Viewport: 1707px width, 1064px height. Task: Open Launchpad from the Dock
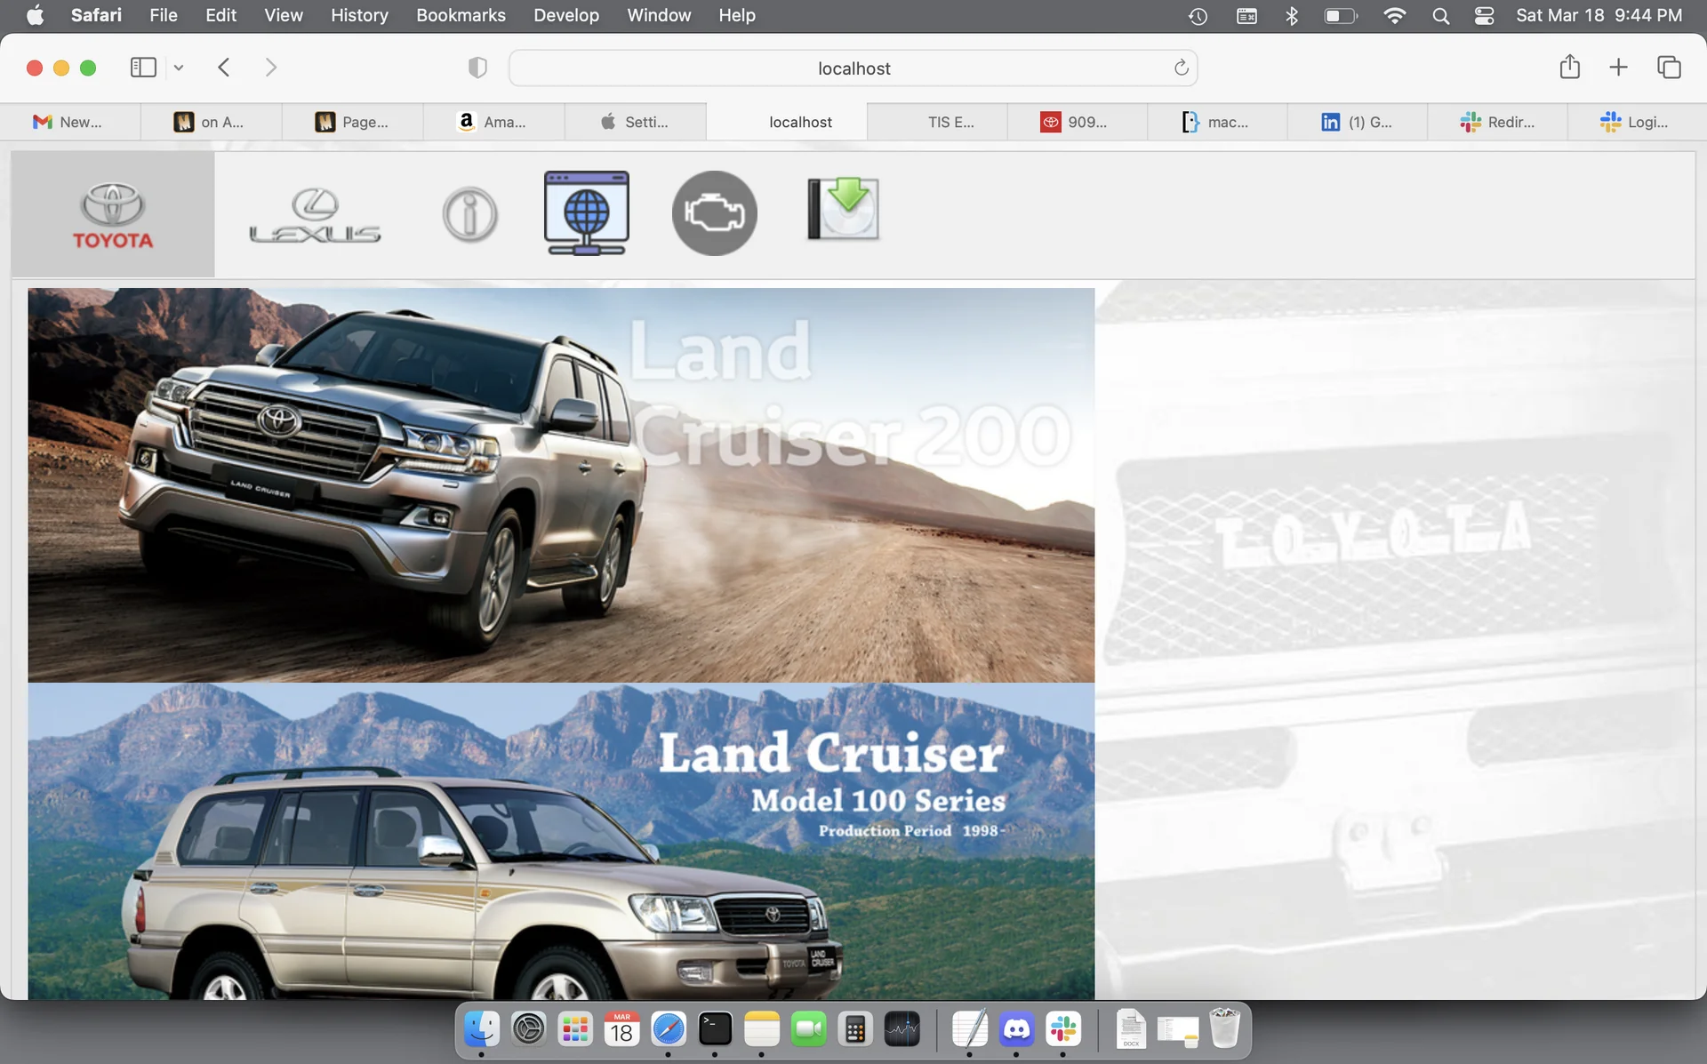point(575,1029)
